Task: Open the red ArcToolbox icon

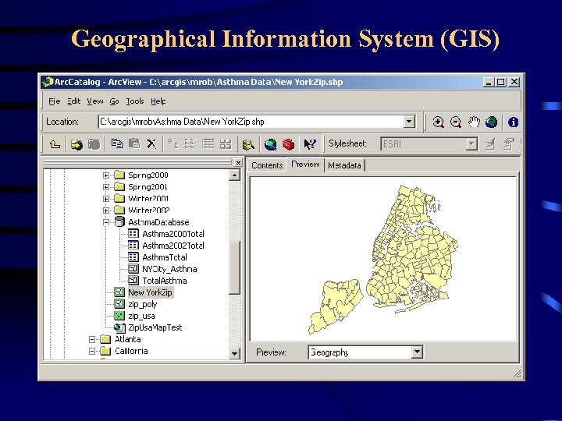Action: click(x=288, y=144)
